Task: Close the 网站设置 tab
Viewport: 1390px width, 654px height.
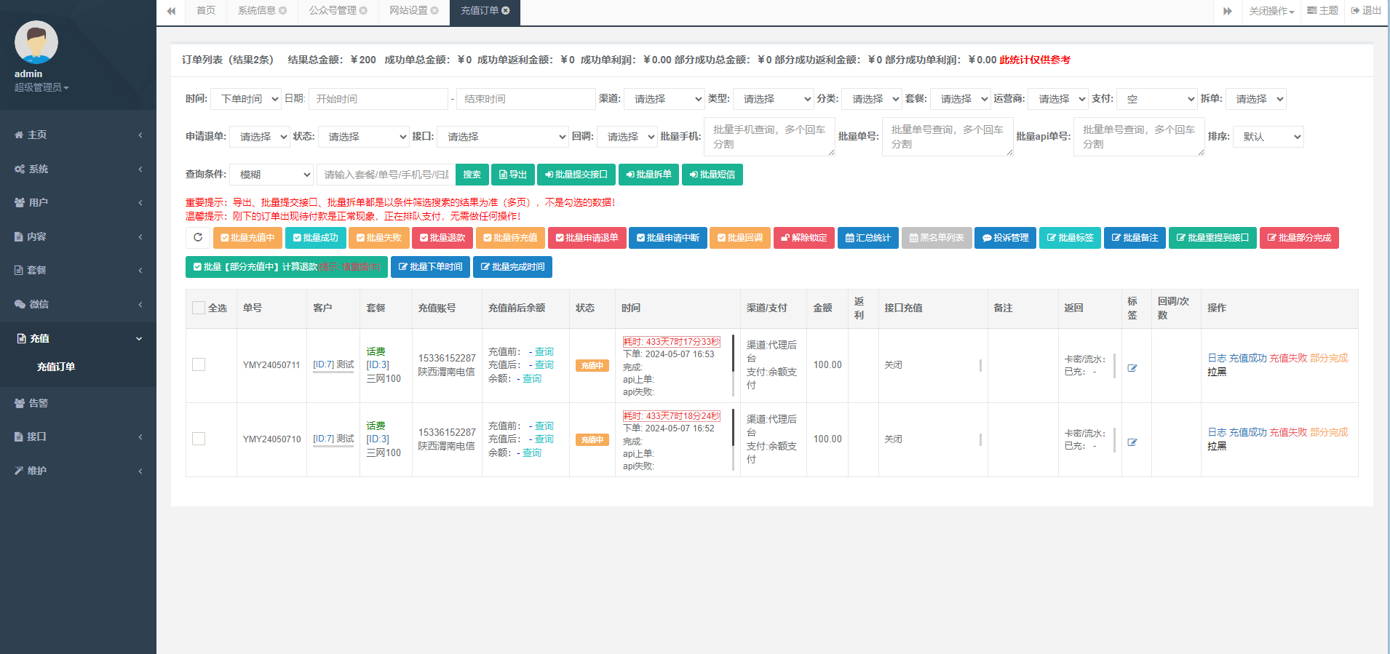Action: (434, 11)
